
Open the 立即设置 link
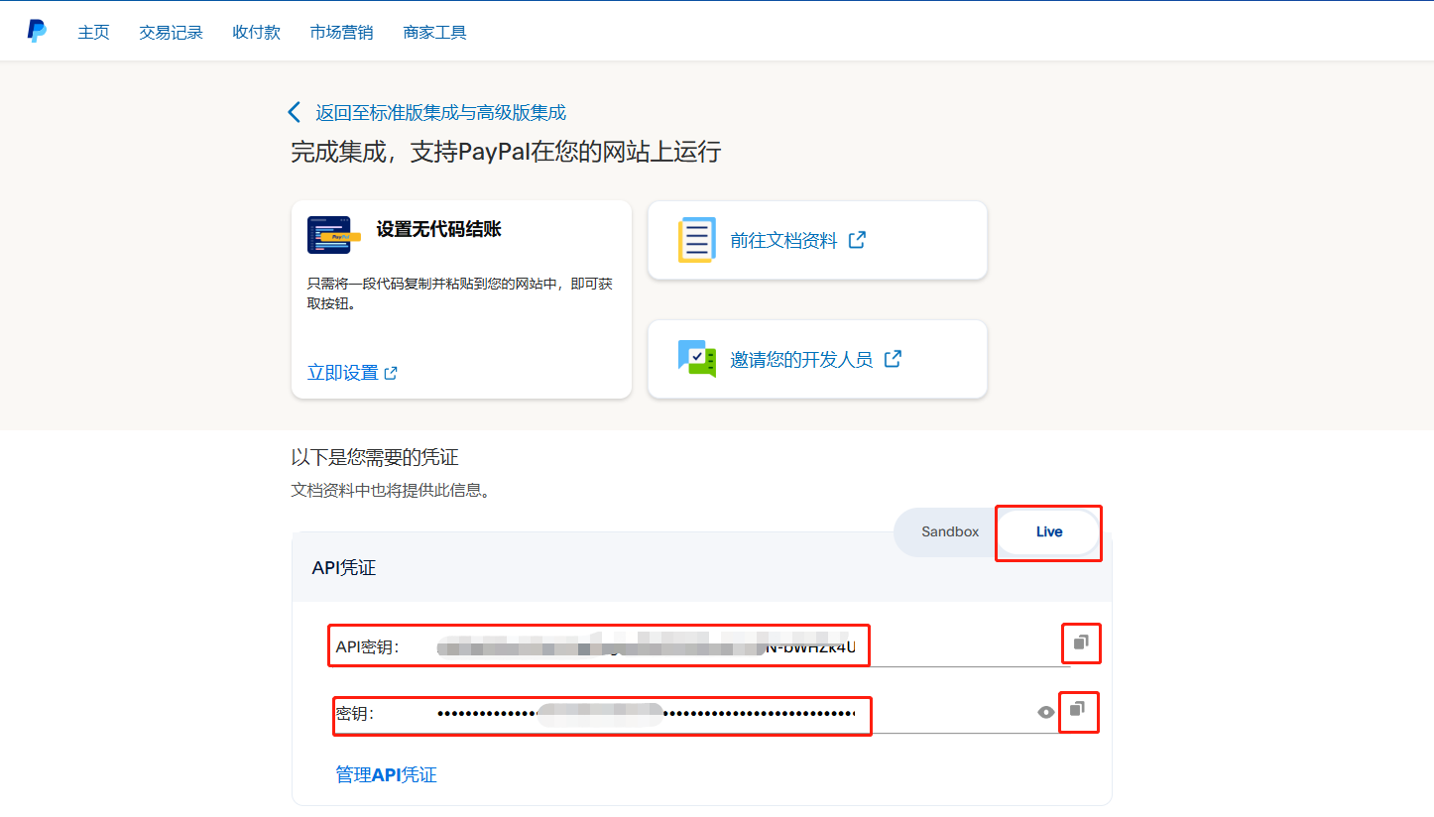tap(343, 373)
